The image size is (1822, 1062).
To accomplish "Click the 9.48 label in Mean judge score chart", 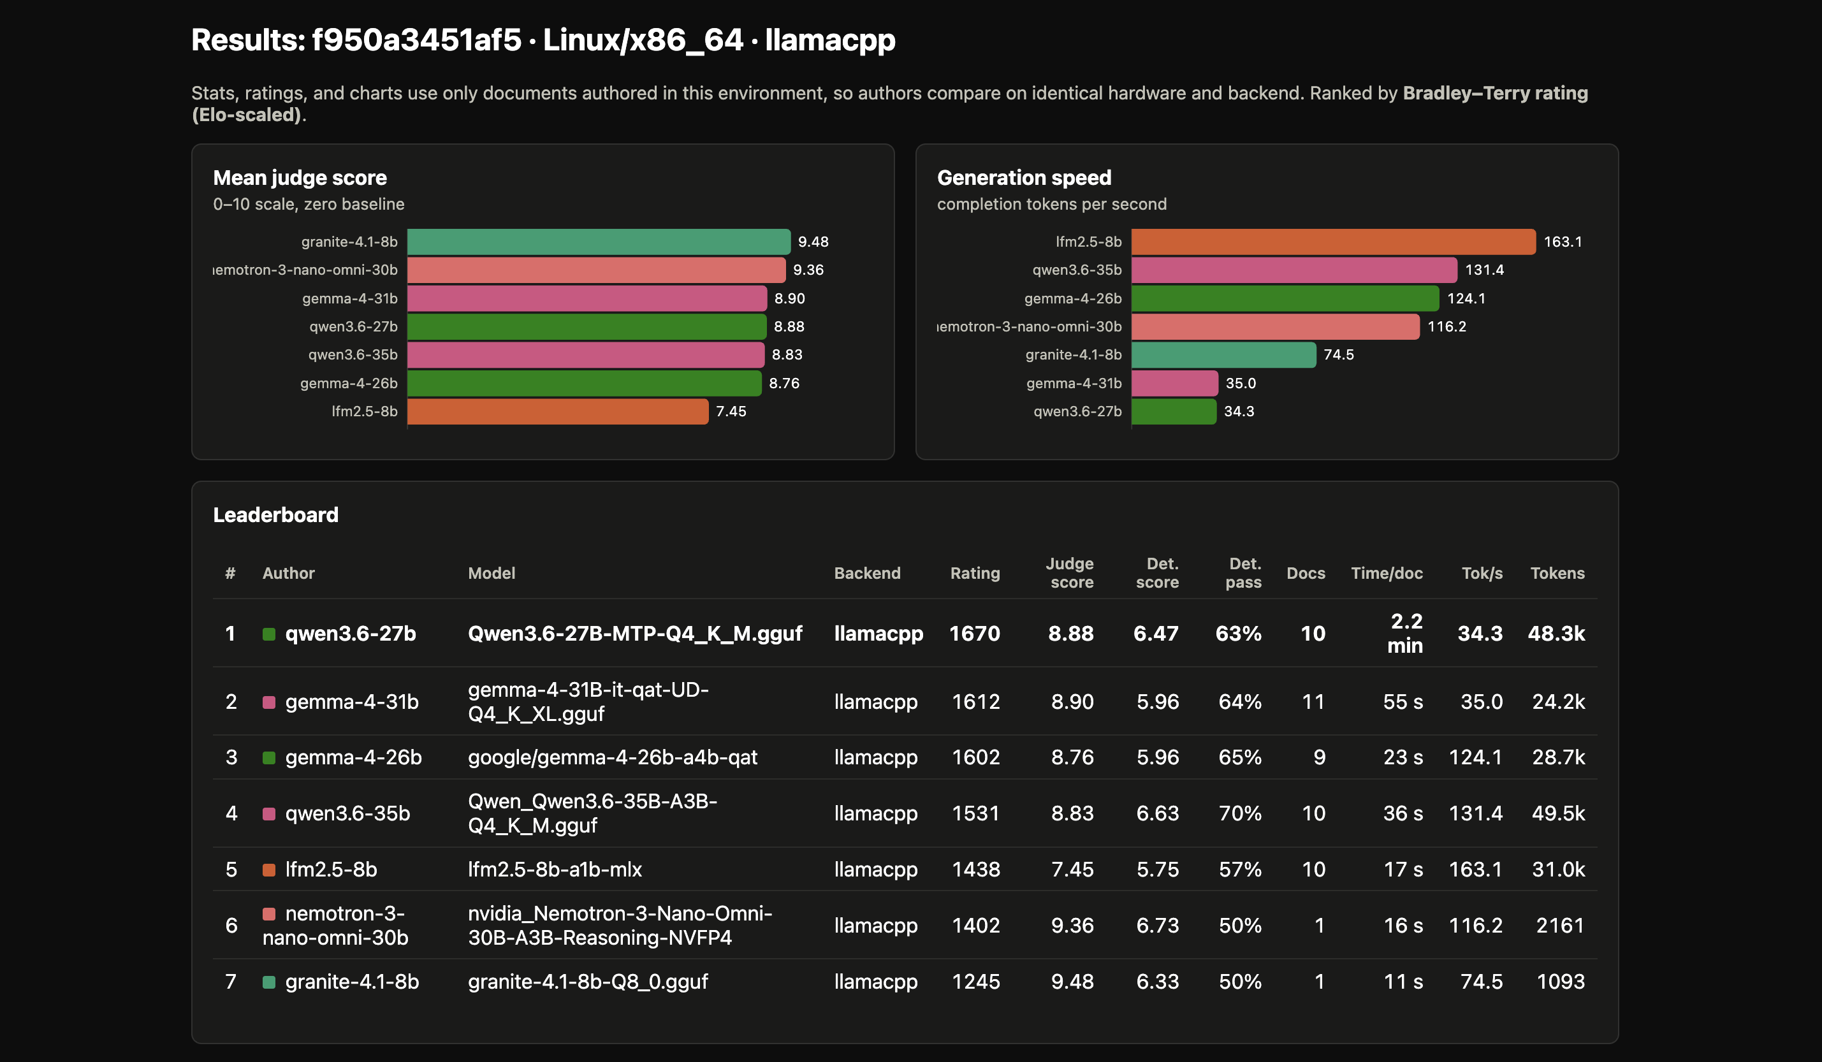I will pos(813,242).
